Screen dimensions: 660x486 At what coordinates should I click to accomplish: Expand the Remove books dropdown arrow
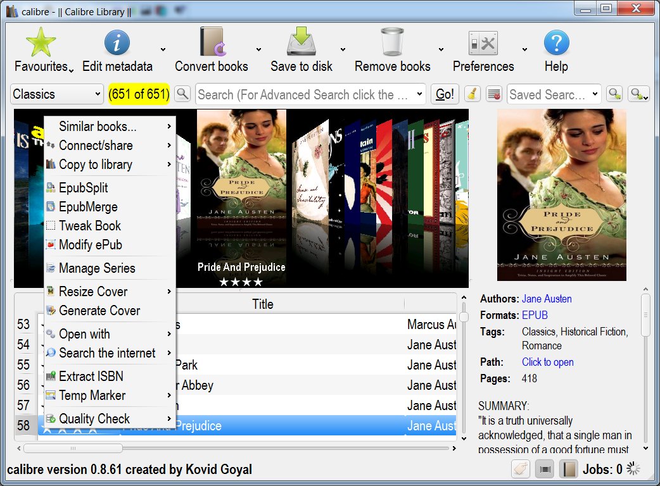point(441,49)
